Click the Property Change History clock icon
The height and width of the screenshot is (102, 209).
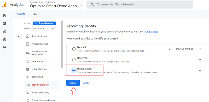tap(28, 100)
